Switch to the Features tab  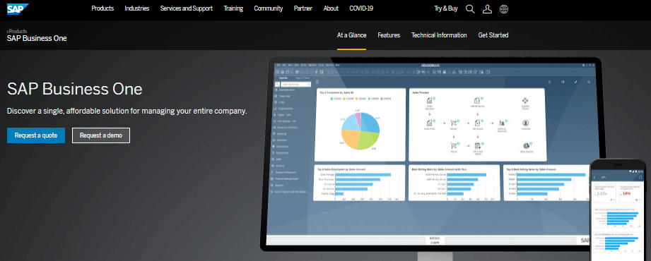click(x=389, y=35)
